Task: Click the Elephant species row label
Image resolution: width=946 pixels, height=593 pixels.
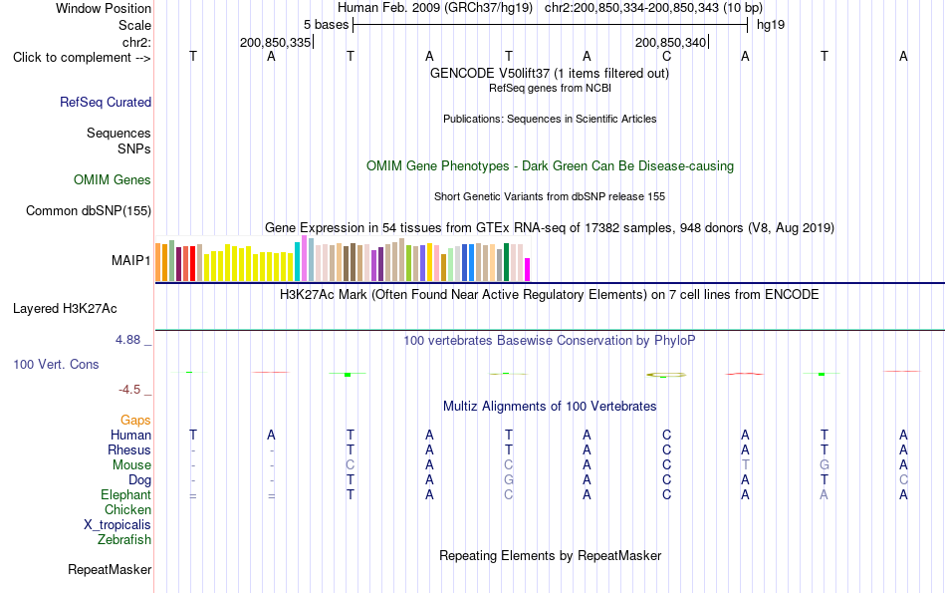Action: (126, 494)
